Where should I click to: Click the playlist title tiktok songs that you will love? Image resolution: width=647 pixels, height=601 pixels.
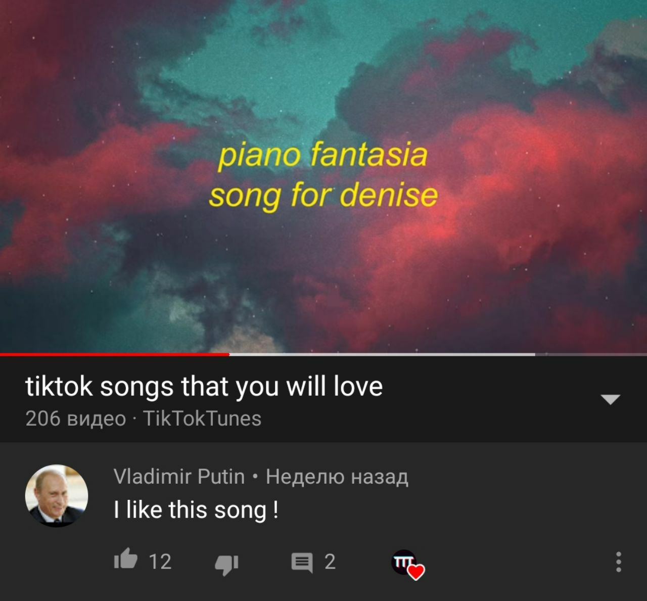click(x=204, y=386)
